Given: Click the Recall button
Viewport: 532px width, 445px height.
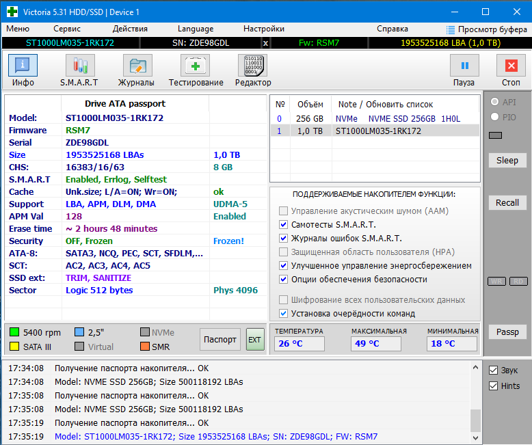Looking at the screenshot, I should click(x=507, y=203).
